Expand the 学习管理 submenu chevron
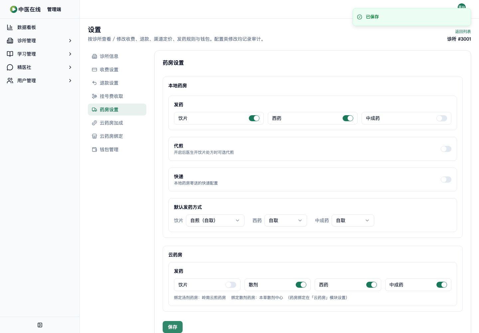The width and height of the screenshot is (479, 333). [x=70, y=54]
